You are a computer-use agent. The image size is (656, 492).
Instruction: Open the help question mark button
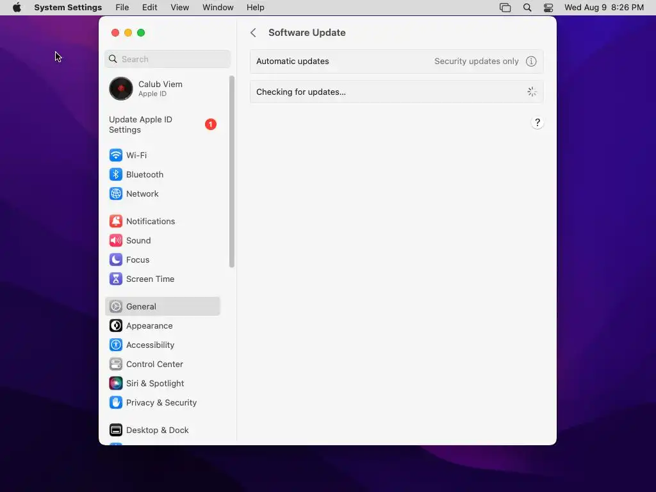pyautogui.click(x=537, y=122)
